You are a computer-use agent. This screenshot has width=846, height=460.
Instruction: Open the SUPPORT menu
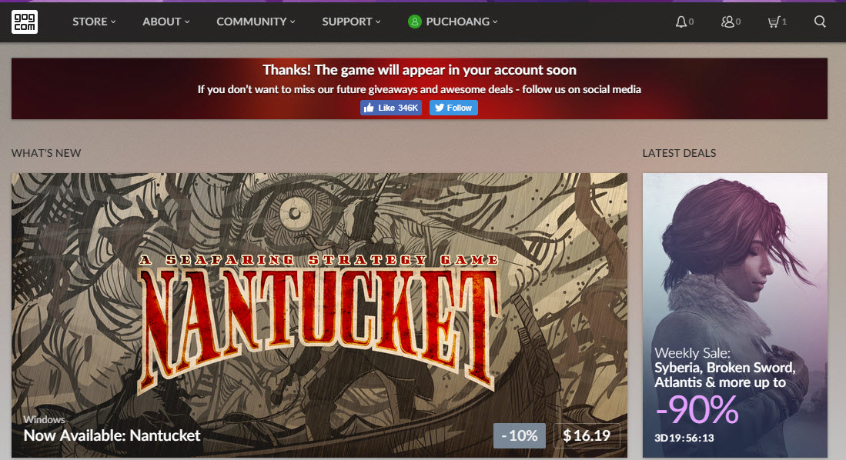coord(351,22)
